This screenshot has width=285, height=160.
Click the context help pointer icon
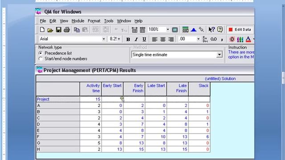[212, 29]
